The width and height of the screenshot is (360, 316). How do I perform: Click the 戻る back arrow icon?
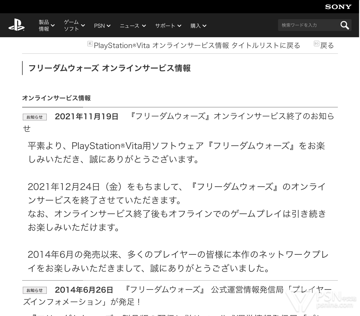click(x=316, y=44)
